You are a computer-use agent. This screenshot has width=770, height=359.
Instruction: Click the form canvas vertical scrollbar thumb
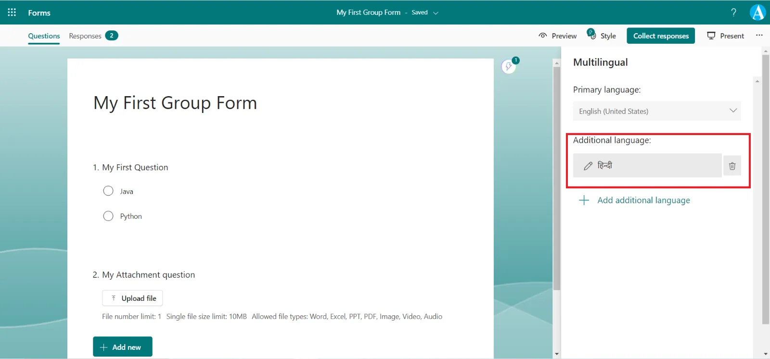tap(557, 178)
